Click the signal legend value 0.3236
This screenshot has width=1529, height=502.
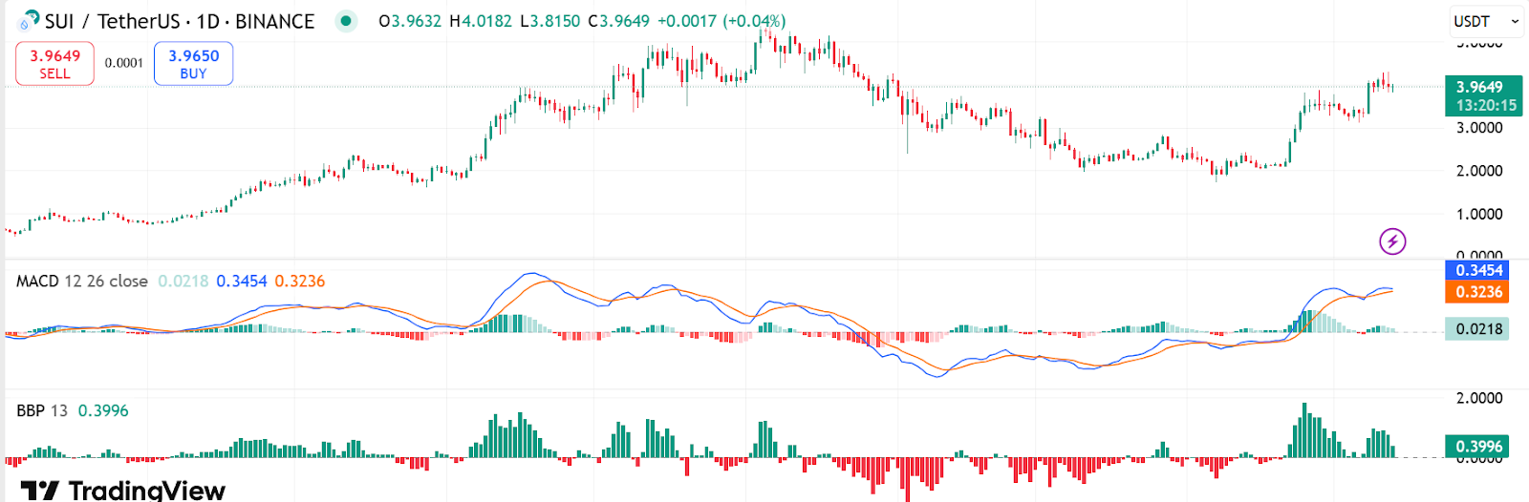click(300, 282)
